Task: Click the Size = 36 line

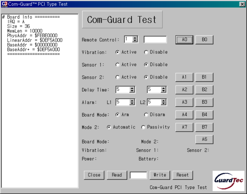Action: (18, 26)
